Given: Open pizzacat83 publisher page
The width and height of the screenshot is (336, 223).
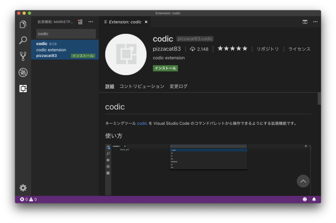Looking at the screenshot, I should (x=167, y=49).
